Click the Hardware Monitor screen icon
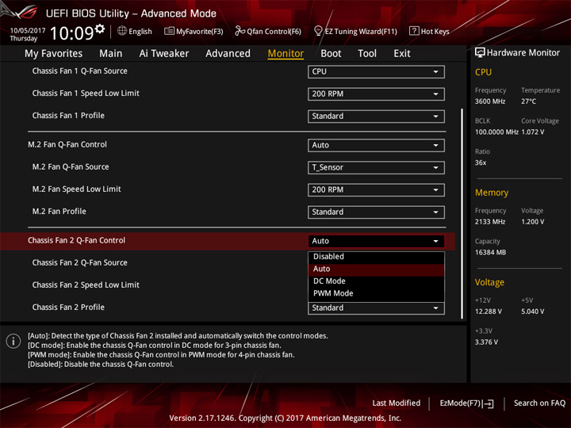571x428 pixels. coord(480,52)
